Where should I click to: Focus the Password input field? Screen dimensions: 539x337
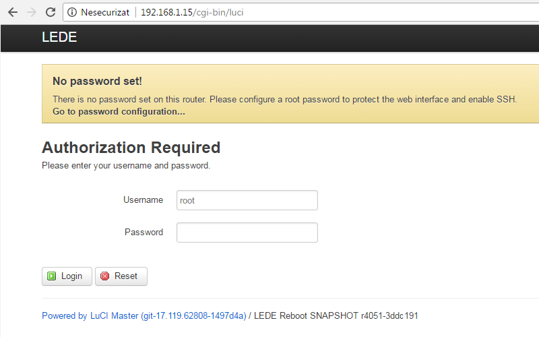(247, 233)
